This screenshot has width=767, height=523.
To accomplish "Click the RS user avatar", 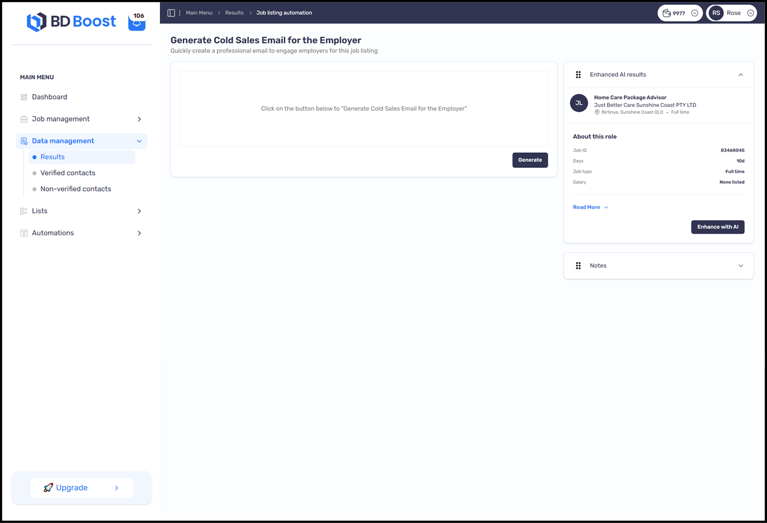I will 716,13.
